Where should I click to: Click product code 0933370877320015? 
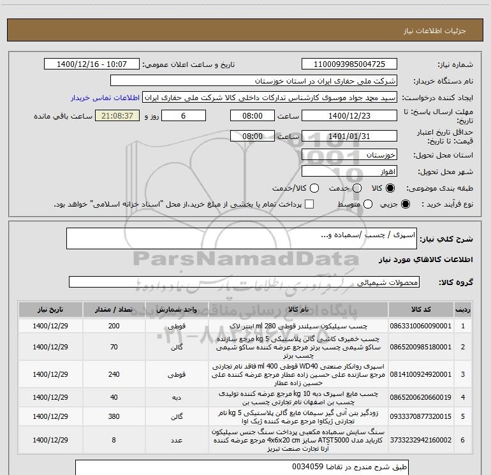point(421,416)
